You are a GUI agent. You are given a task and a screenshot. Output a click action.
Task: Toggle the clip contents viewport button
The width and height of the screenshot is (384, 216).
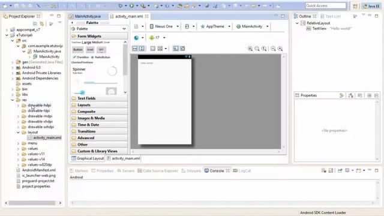pos(182,49)
